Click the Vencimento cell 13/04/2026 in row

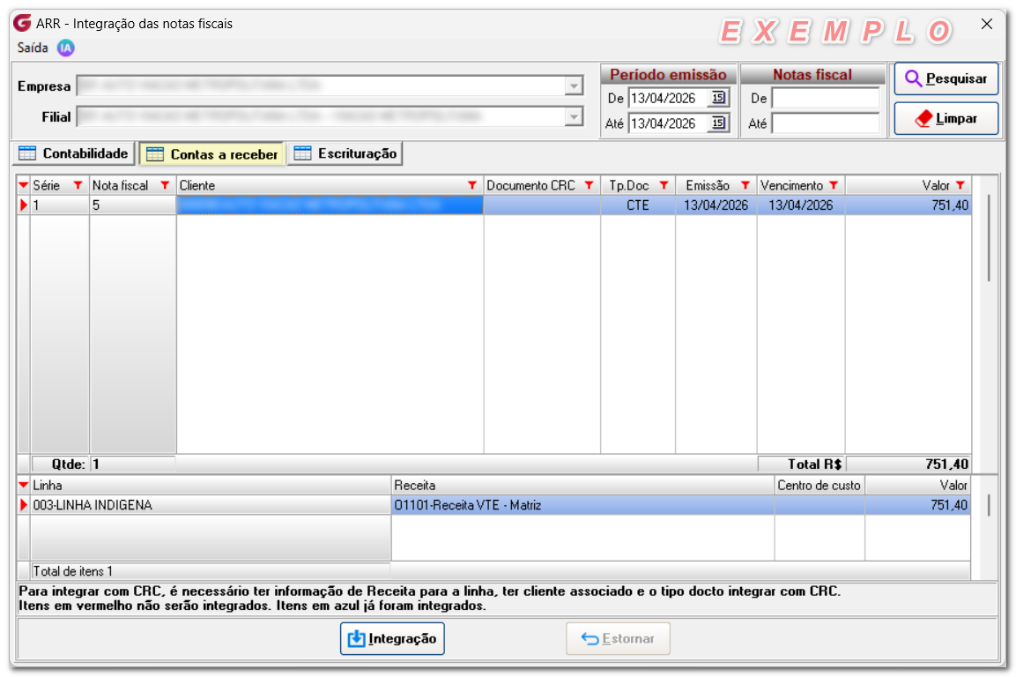coord(801,205)
